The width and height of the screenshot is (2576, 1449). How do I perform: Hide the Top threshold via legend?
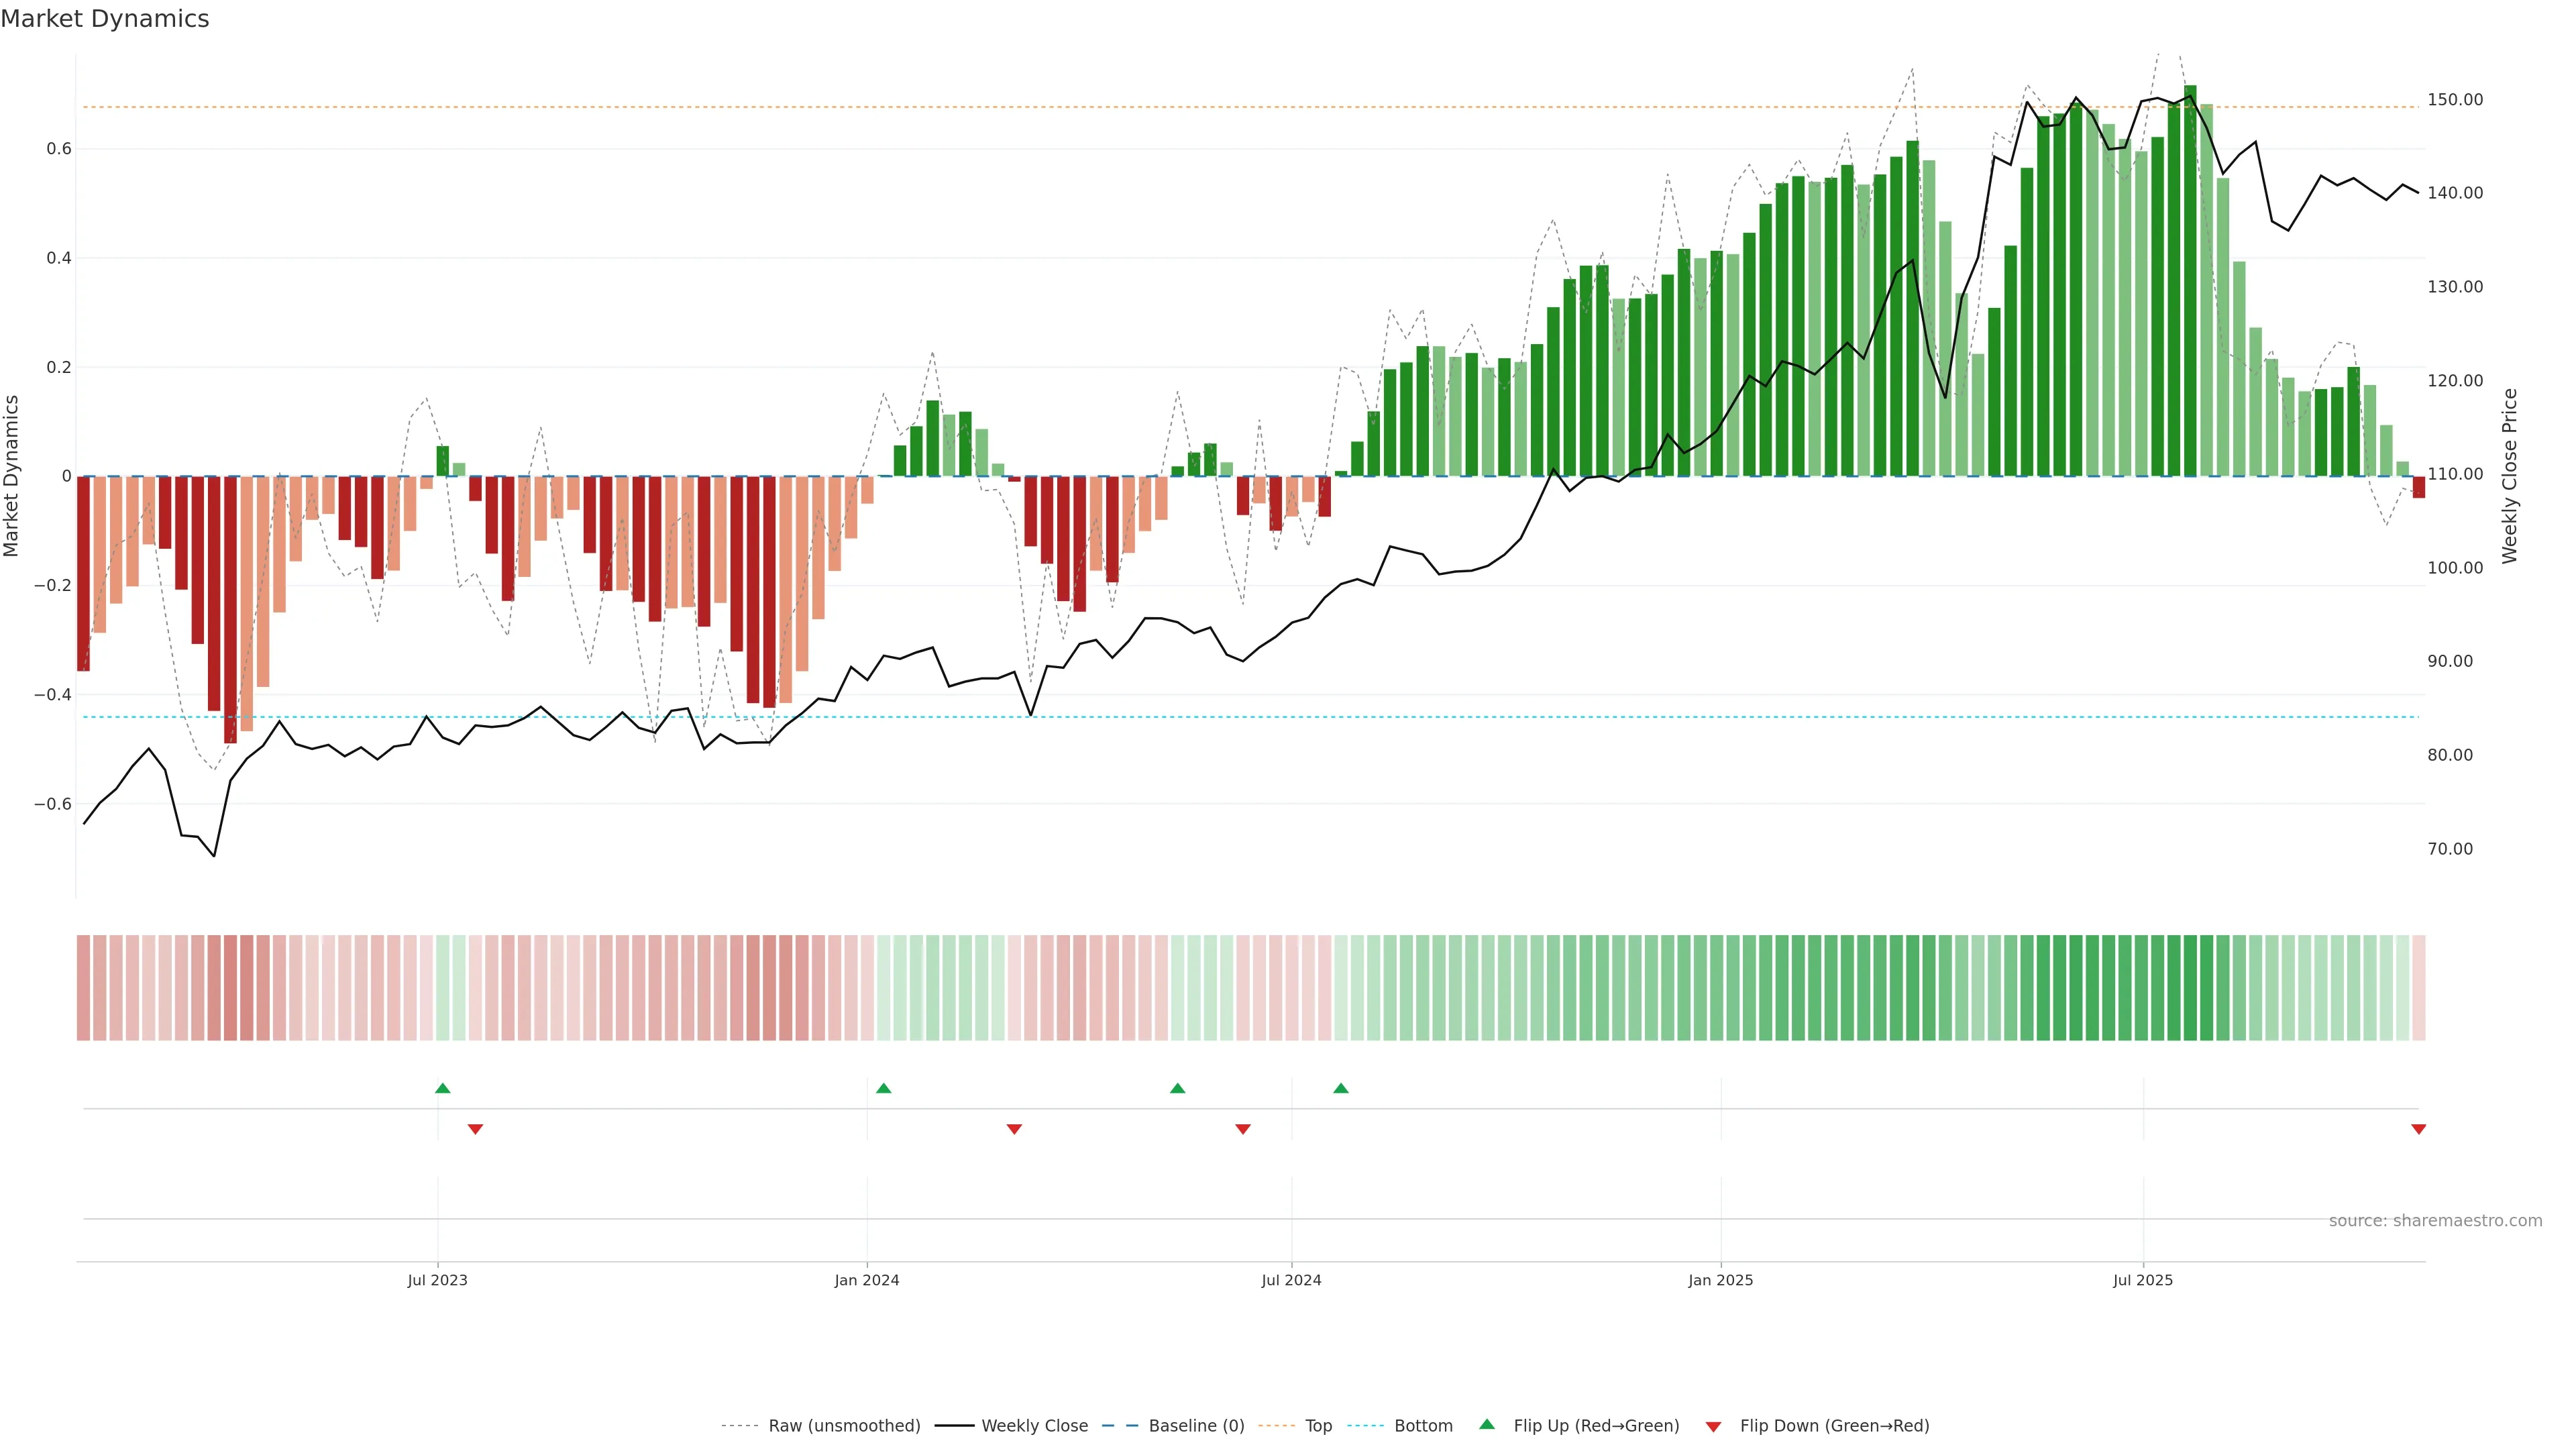1318,1426
